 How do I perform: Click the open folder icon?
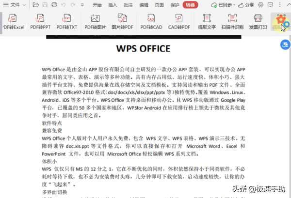[x=35, y=5]
